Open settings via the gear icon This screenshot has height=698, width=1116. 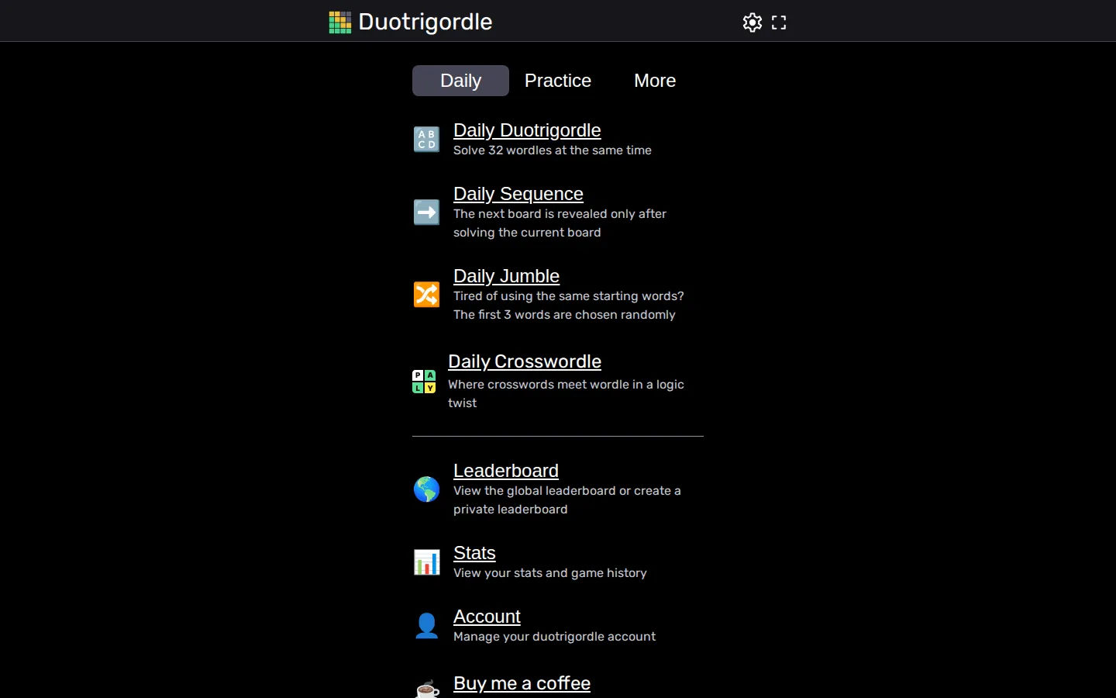pos(753,22)
